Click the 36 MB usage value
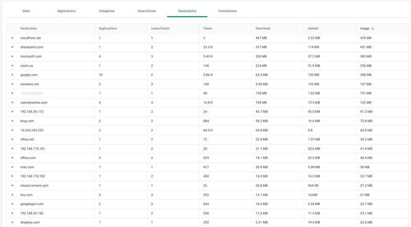Viewport: 411px width, 227px height. pos(365,167)
